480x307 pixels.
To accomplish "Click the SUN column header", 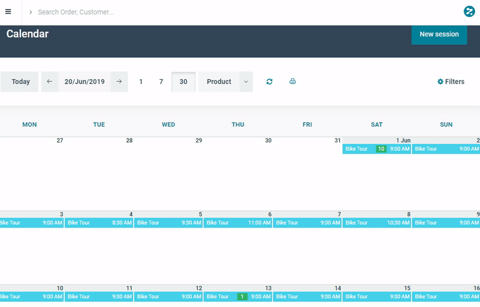I will [446, 125].
